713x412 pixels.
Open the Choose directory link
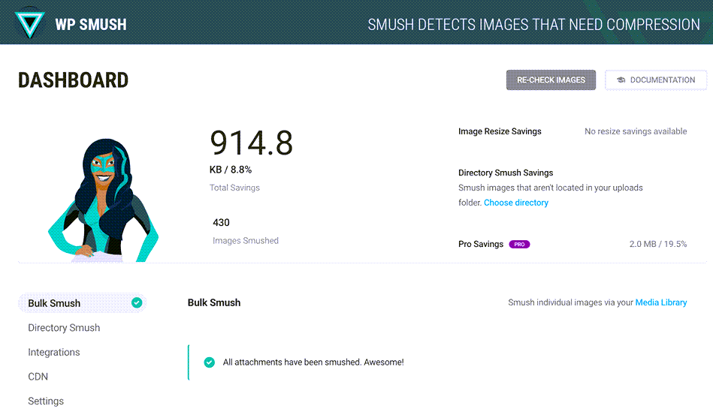pyautogui.click(x=515, y=203)
